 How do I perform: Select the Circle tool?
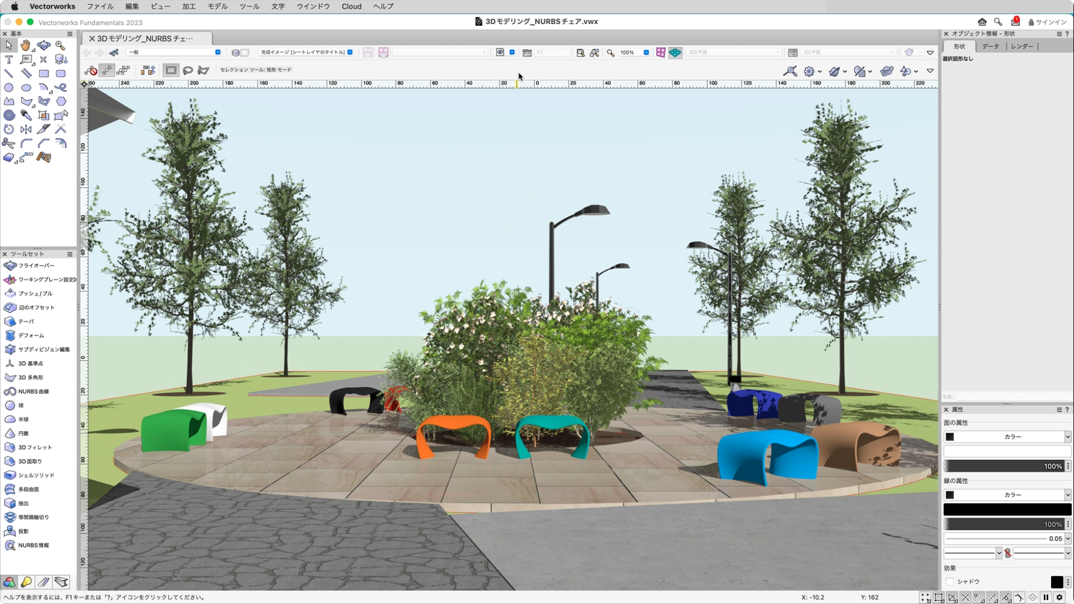[9, 88]
